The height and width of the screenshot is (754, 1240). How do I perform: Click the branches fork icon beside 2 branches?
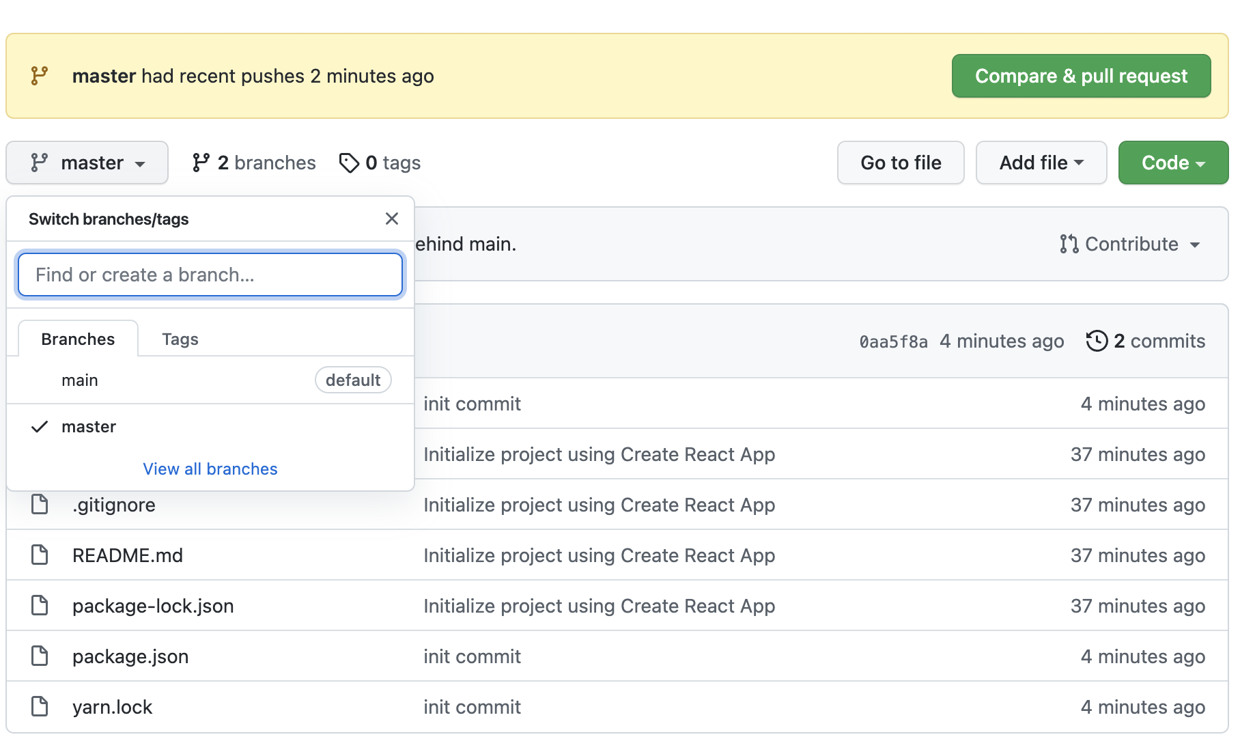(201, 163)
